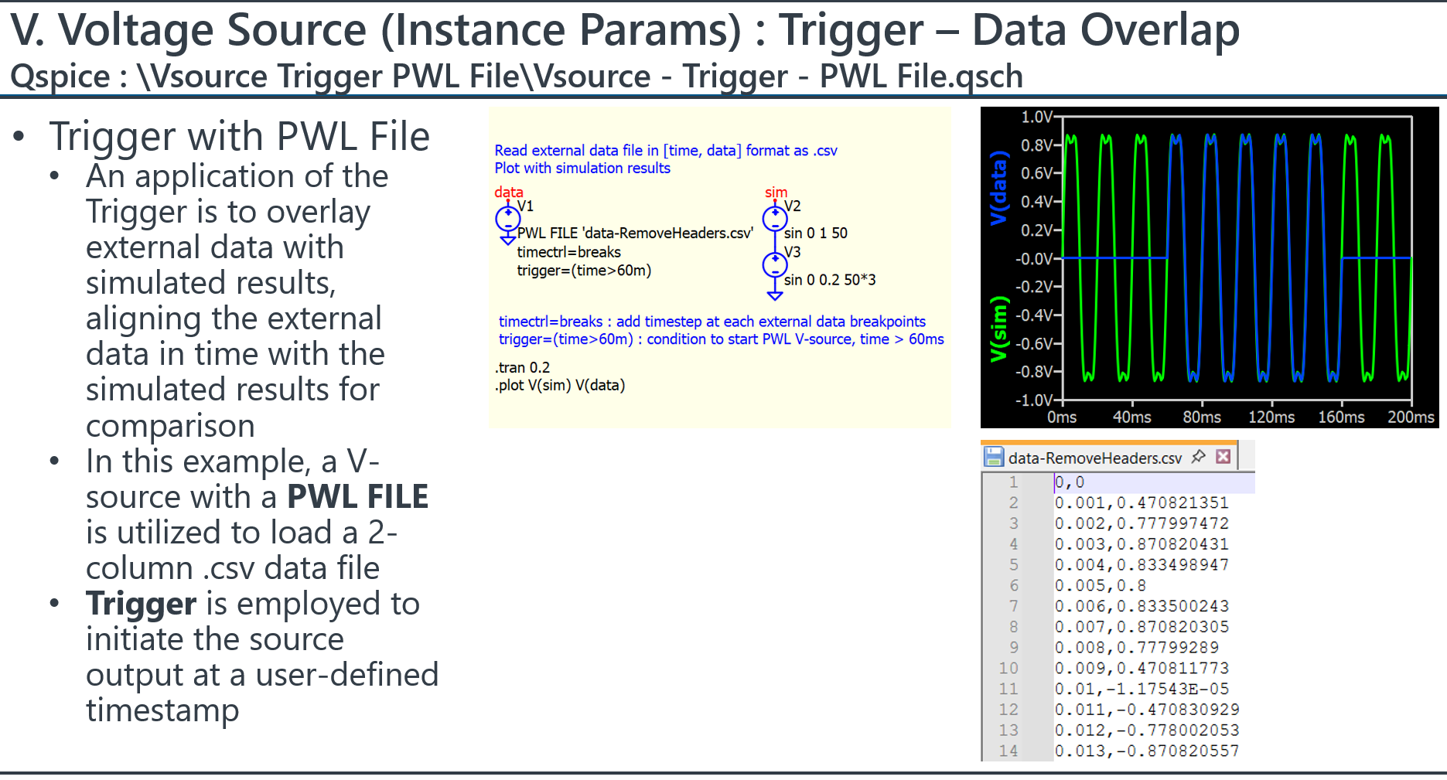Click the ground symbol below V3
The width and height of the screenshot is (1447, 780).
pyautogui.click(x=774, y=295)
